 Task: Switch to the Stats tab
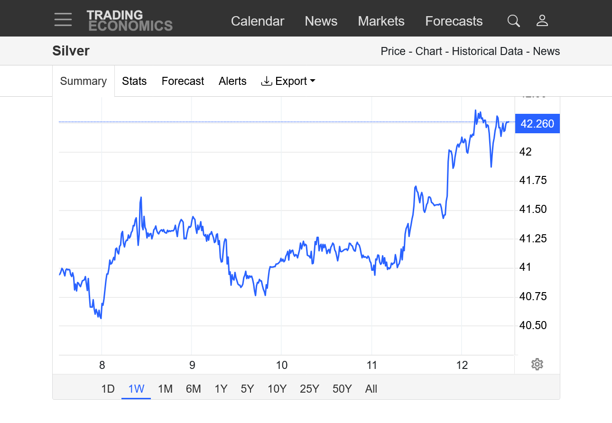click(x=134, y=81)
